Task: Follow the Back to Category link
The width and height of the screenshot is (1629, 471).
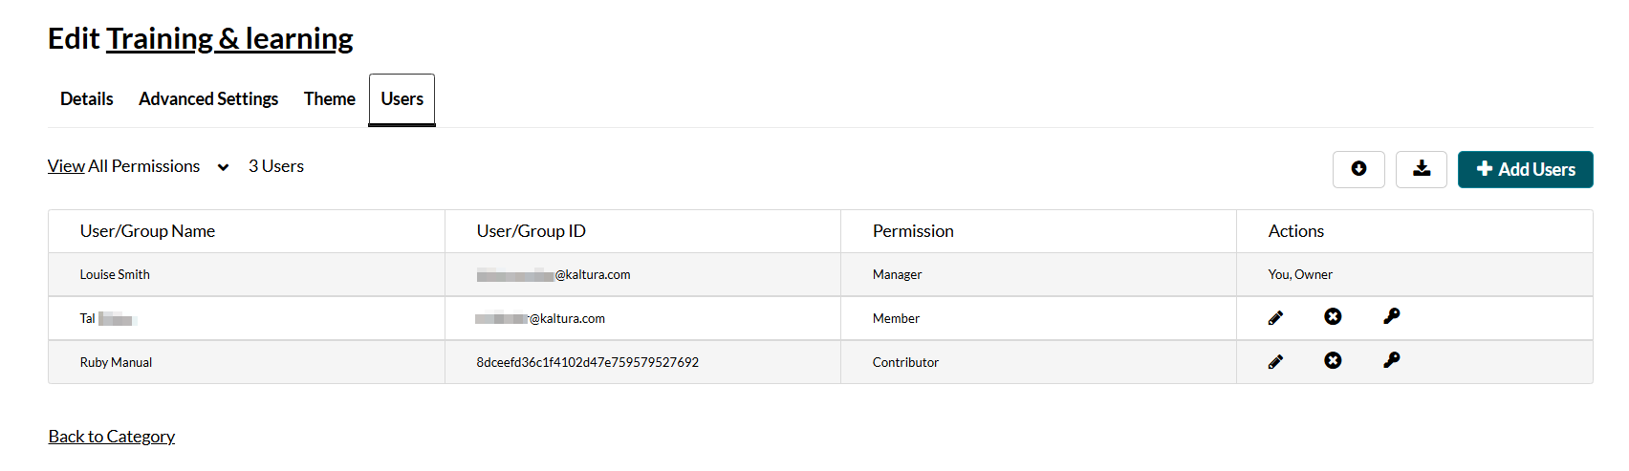Action: pos(112,437)
